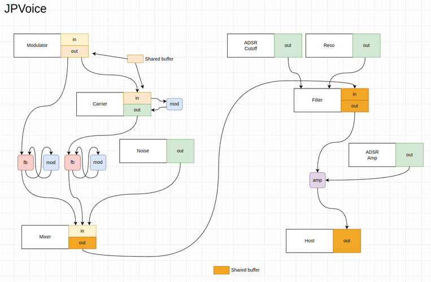This screenshot has height=282, width=431.
Task: Click the Modulator 'in' port
Action: tap(75, 39)
